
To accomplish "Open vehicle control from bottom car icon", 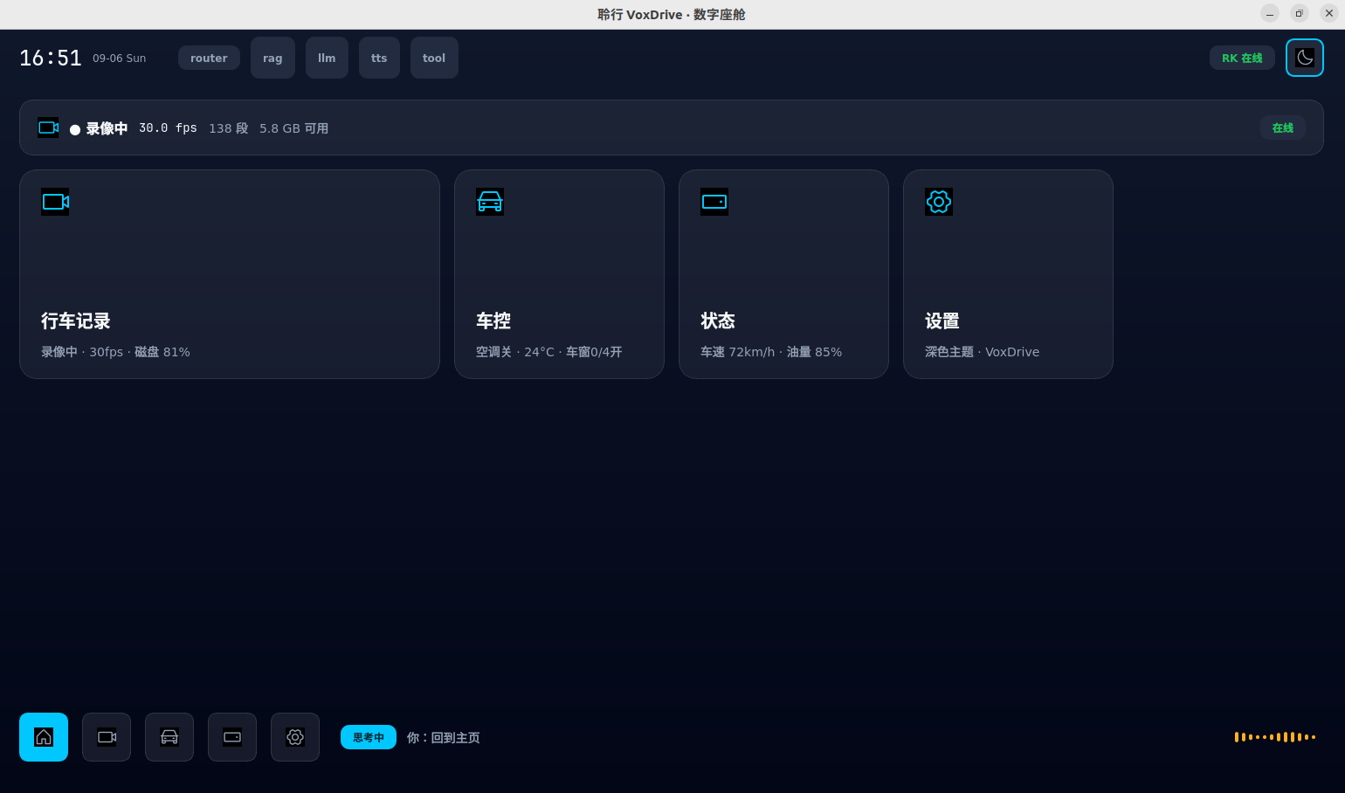I will [169, 737].
